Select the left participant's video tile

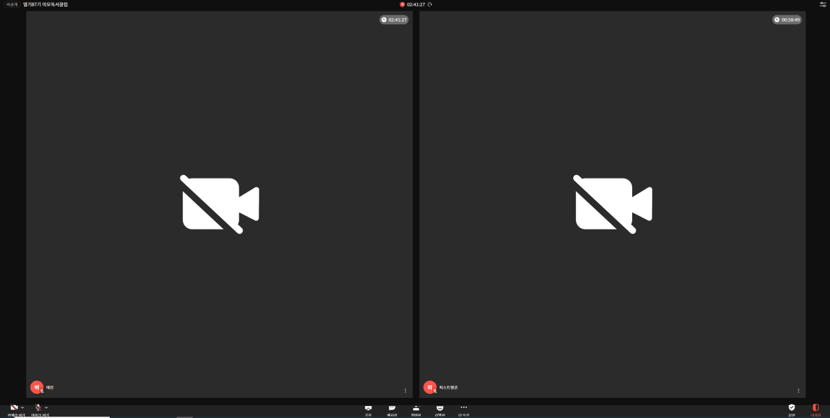(x=219, y=205)
